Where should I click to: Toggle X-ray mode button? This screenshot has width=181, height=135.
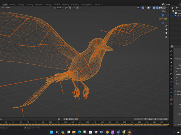tap(154, 7)
